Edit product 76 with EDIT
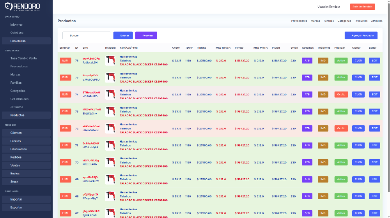The image size is (390, 218). (374, 61)
